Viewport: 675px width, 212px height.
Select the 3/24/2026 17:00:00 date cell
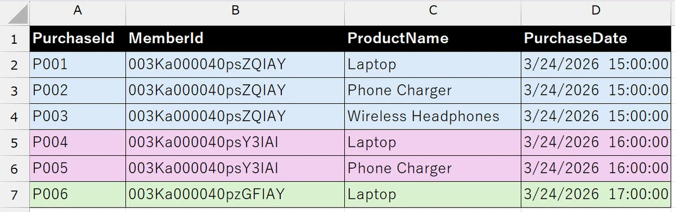pos(597,195)
